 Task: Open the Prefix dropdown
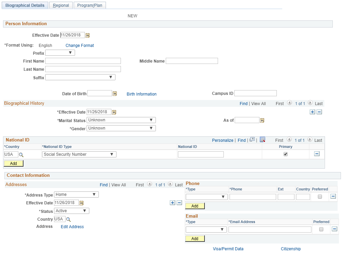click(60, 53)
